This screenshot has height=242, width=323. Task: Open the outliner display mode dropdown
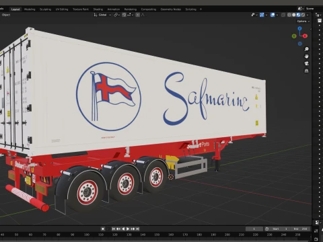318,15
